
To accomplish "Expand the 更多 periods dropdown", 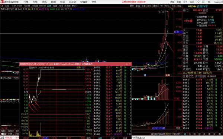I will [x=75, y=6].
